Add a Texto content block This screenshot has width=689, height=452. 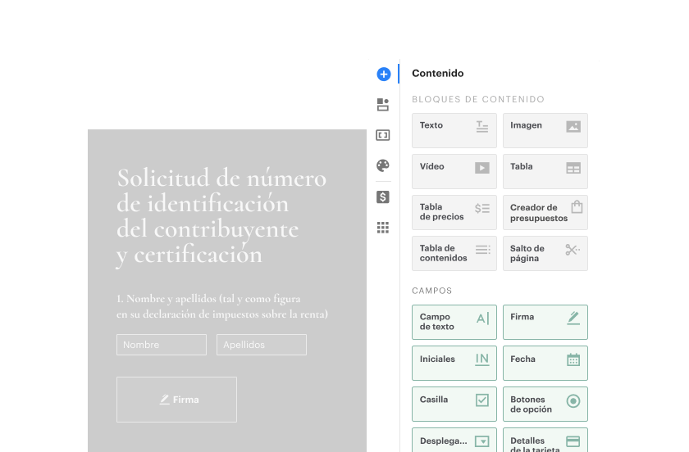click(x=454, y=130)
